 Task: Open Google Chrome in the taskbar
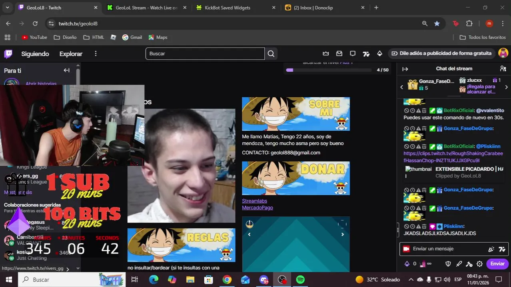click(227, 280)
